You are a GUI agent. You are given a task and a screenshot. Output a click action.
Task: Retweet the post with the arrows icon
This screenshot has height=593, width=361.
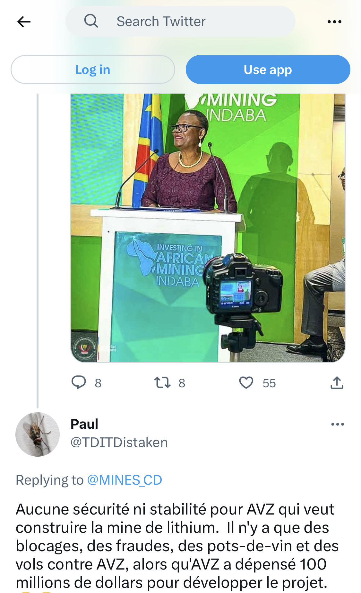coord(162,383)
